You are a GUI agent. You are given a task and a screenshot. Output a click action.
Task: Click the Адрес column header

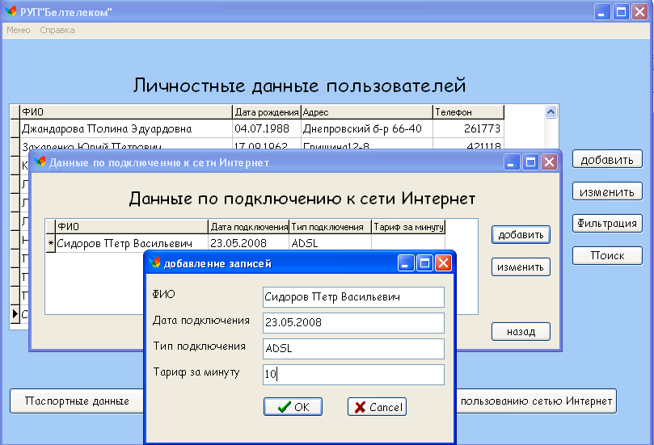[367, 112]
